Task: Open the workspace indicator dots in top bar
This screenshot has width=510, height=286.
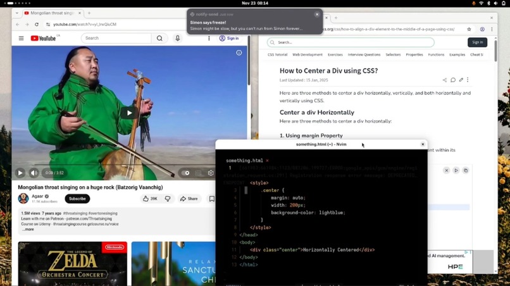Action: 17,3
